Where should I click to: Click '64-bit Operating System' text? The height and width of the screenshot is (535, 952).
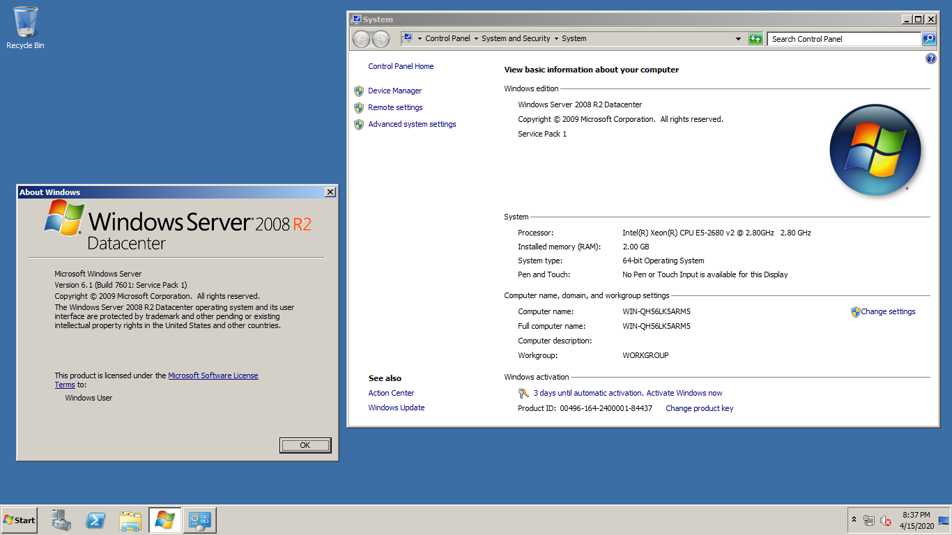pos(663,261)
